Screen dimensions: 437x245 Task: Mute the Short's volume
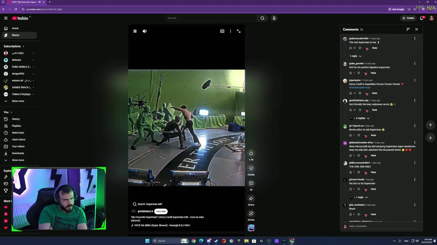(145, 31)
